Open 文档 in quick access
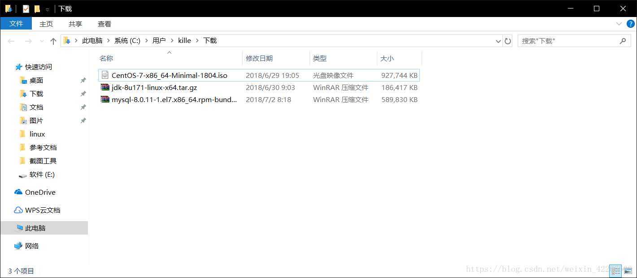This screenshot has width=637, height=278. coord(36,107)
